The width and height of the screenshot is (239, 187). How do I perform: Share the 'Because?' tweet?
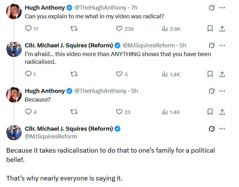222,112
